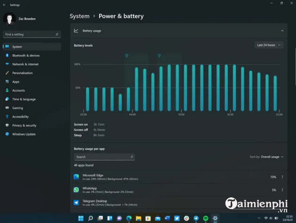Open Twitter from taskbar
Screen dimensions: 296x223
[x=177, y=218]
